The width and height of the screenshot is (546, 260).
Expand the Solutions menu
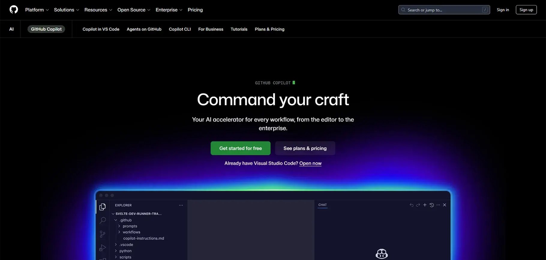click(67, 10)
